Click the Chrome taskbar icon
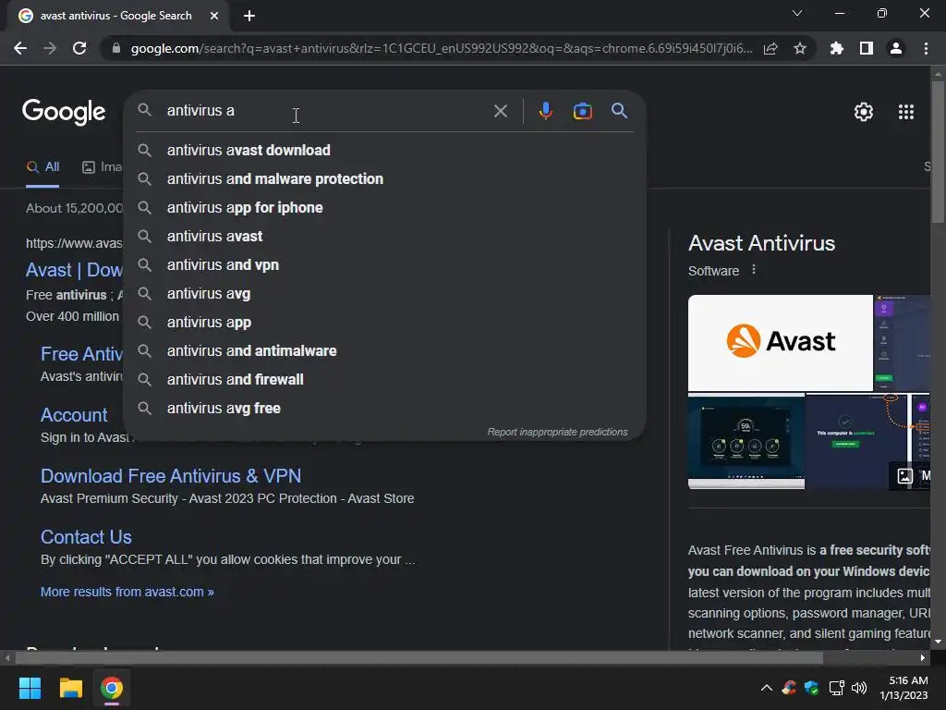The height and width of the screenshot is (710, 946). point(112,688)
